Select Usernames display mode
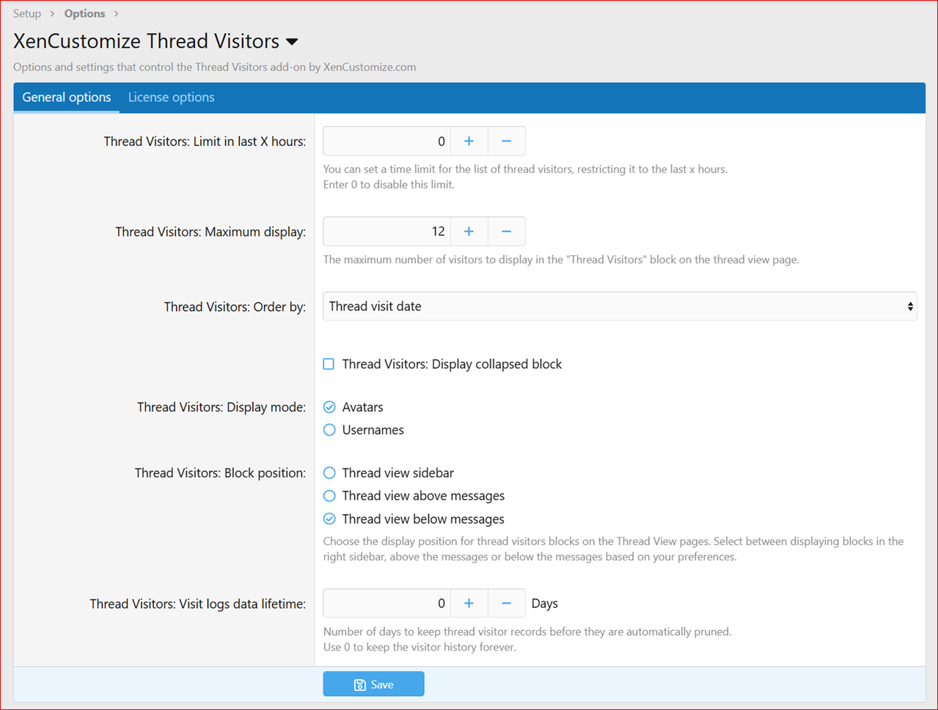 329,430
